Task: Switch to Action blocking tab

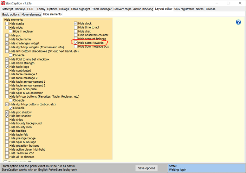Action: (143, 9)
